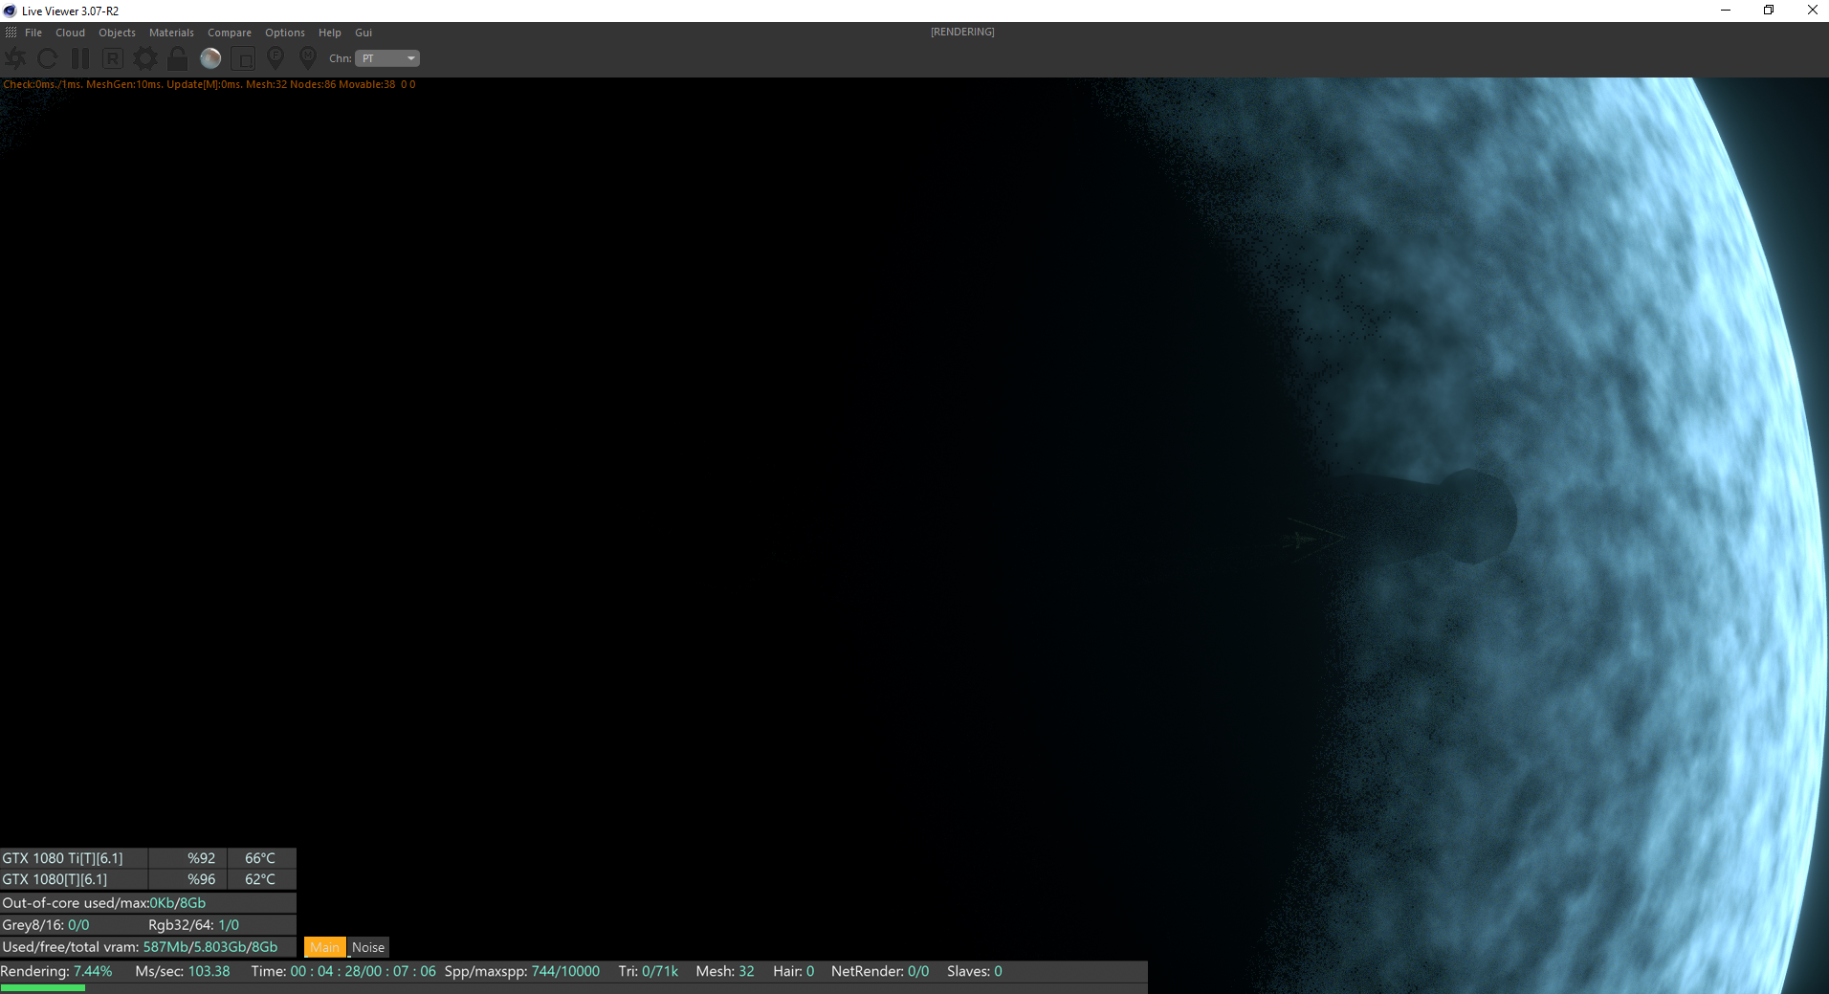1829x994 pixels.
Task: Open render settings via the gear icon
Action: coord(145,58)
